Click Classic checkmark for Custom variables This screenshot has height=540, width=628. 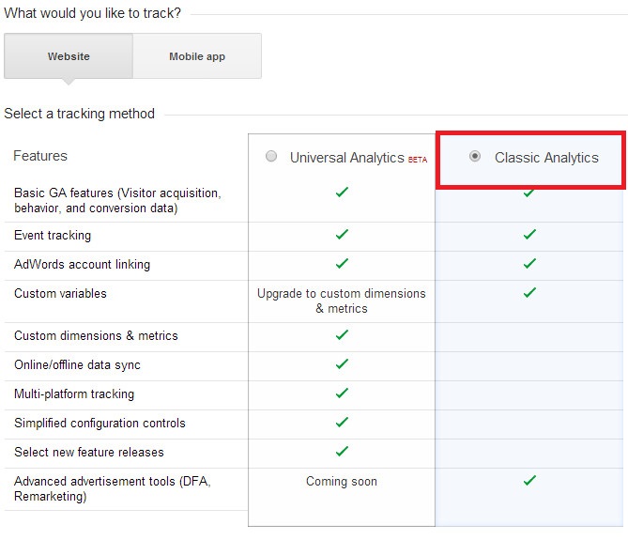tap(529, 292)
